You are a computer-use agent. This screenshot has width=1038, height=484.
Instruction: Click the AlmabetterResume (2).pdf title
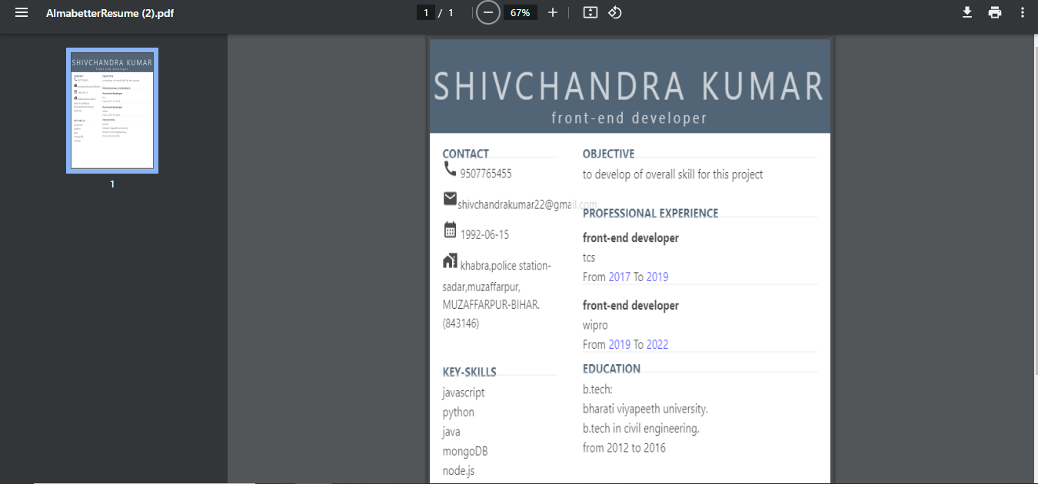click(110, 13)
